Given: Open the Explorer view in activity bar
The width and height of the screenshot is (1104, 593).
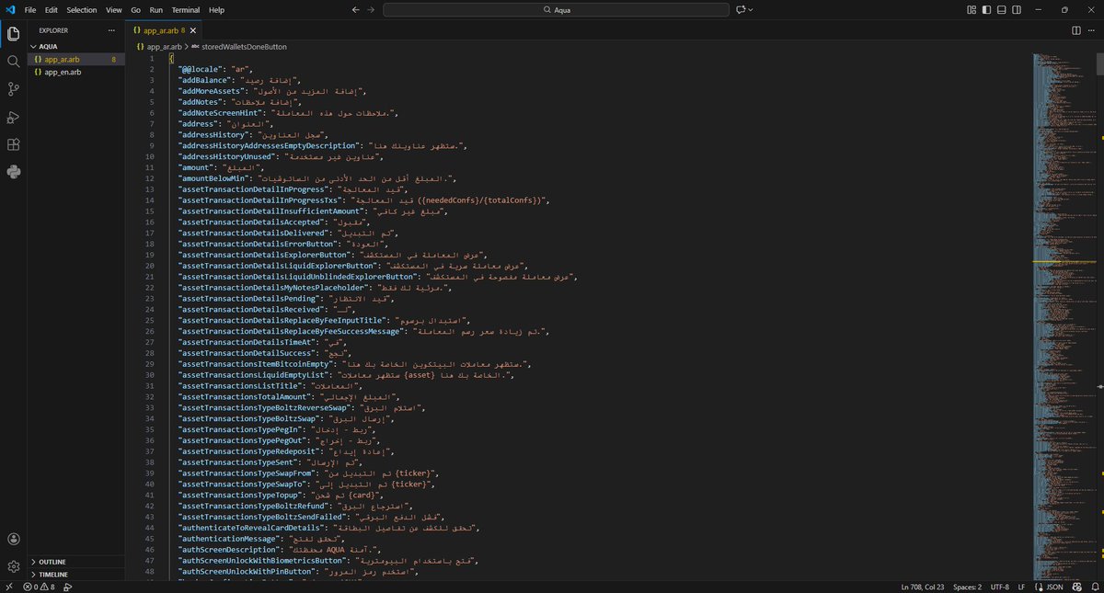Looking at the screenshot, I should [14, 34].
